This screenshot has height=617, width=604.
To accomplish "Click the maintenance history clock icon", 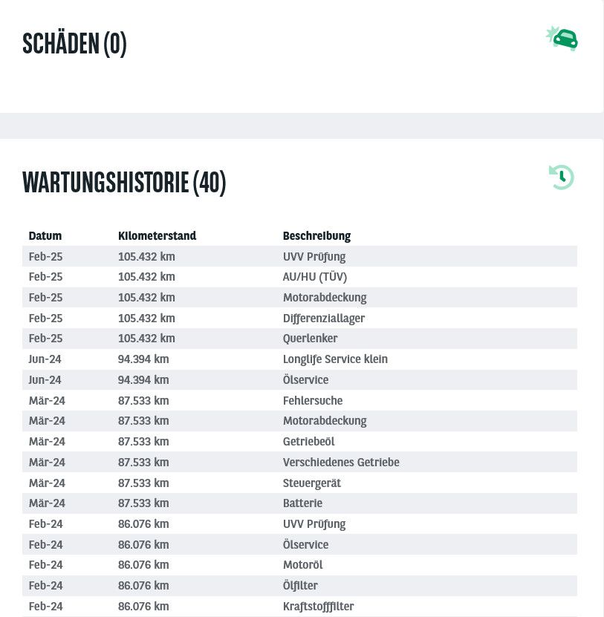I will (562, 177).
